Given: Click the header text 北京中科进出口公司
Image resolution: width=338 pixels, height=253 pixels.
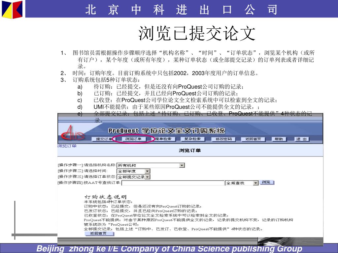Looking at the screenshot, I should click(x=181, y=10).
